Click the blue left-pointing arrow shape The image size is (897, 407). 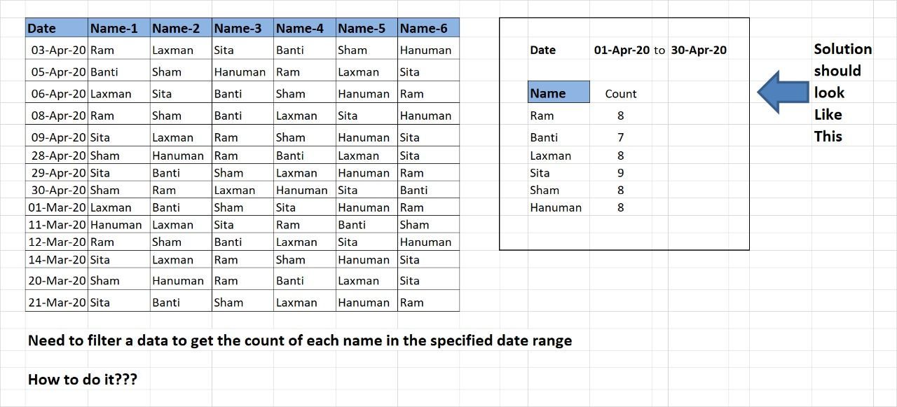pos(783,92)
